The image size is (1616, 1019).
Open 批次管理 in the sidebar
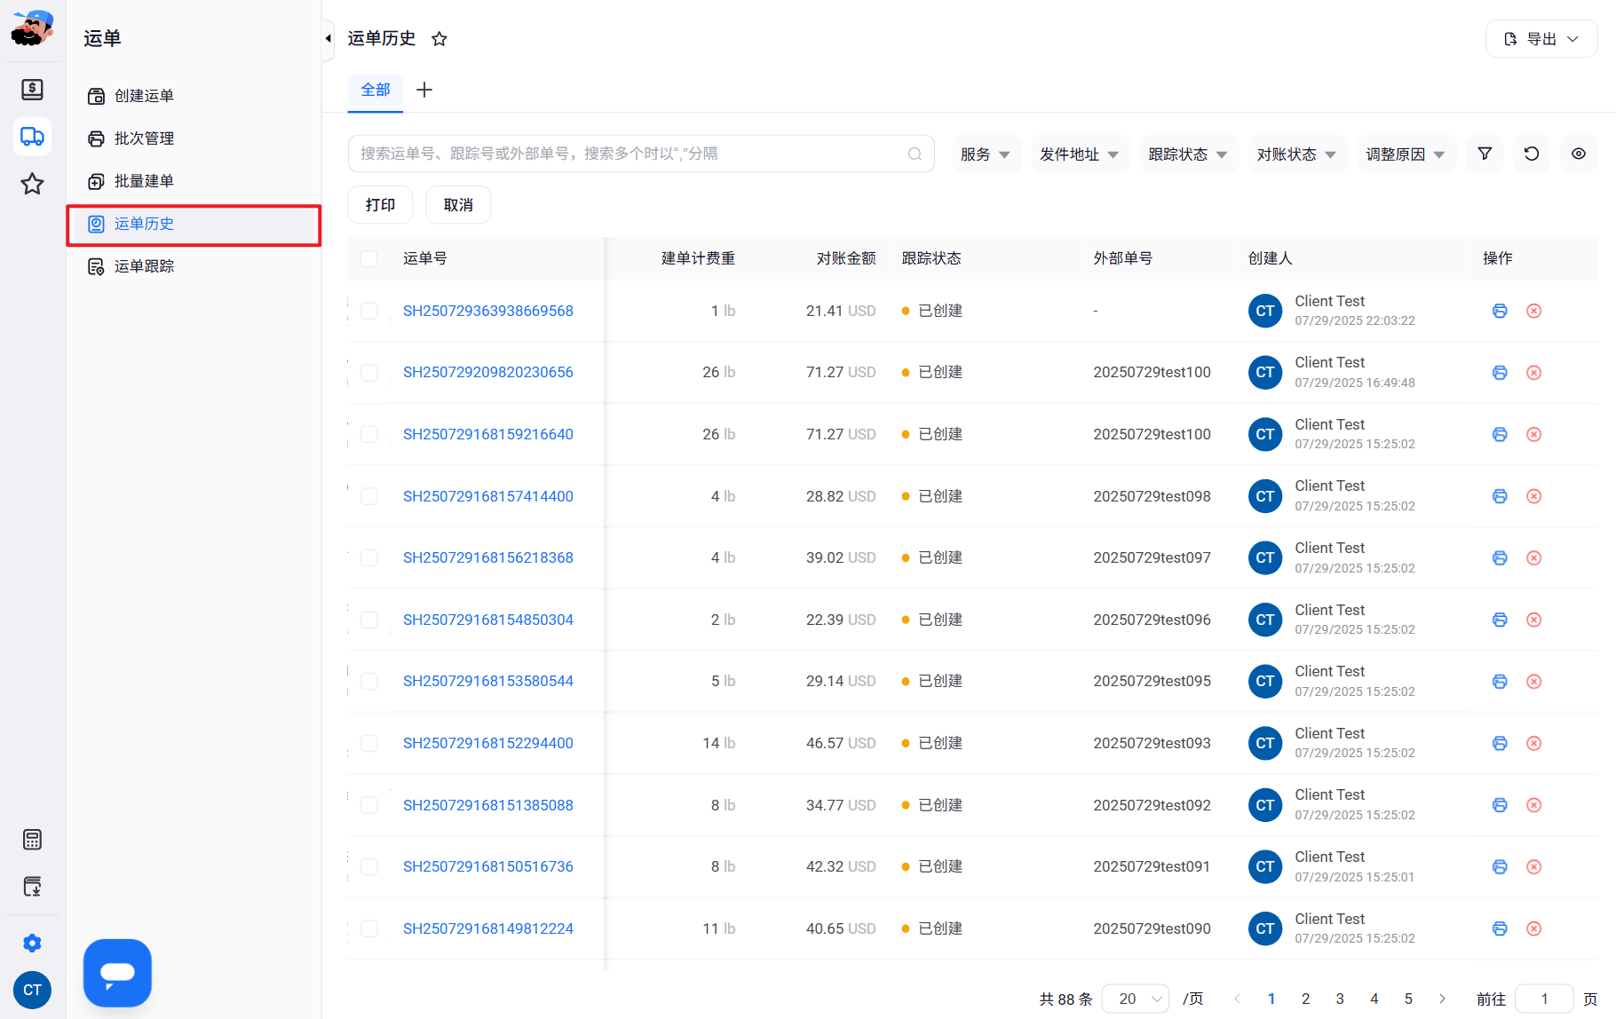click(194, 138)
